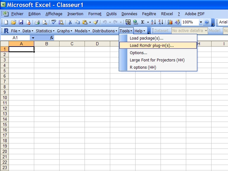Select column C header
The height and width of the screenshot is (171, 228).
click(72, 44)
